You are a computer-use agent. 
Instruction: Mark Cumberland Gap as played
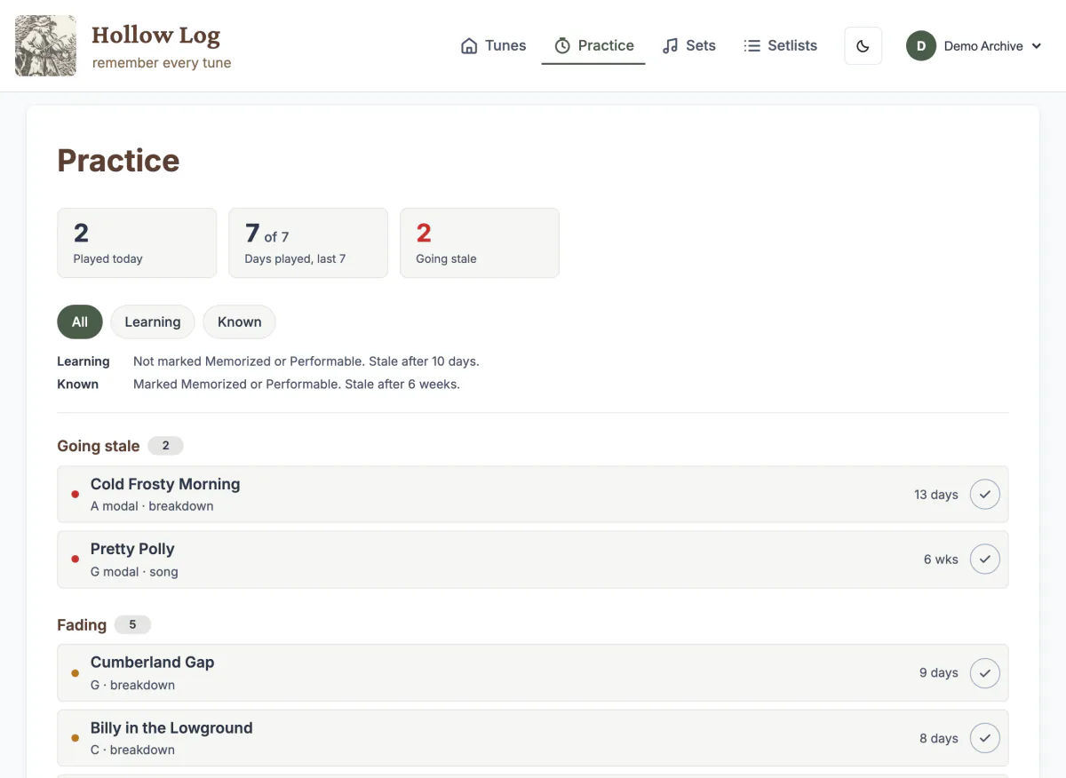click(984, 673)
